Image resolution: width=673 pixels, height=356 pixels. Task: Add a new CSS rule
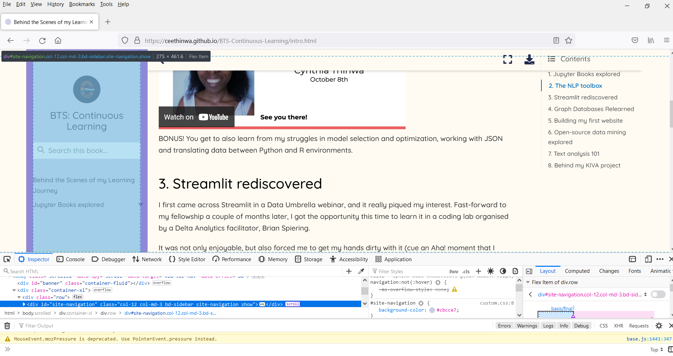[x=478, y=271]
